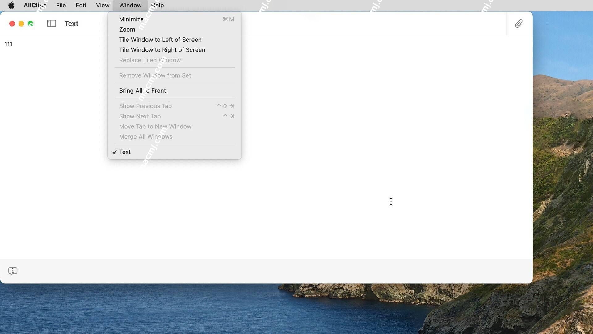Enable Remove Window from Set
The width and height of the screenshot is (593, 334).
click(x=155, y=75)
